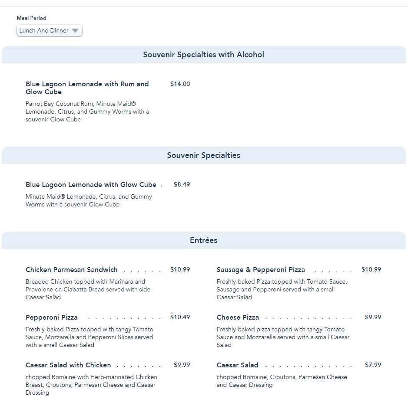Click the Meal Period label
The height and width of the screenshot is (409, 408).
pyautogui.click(x=31, y=18)
